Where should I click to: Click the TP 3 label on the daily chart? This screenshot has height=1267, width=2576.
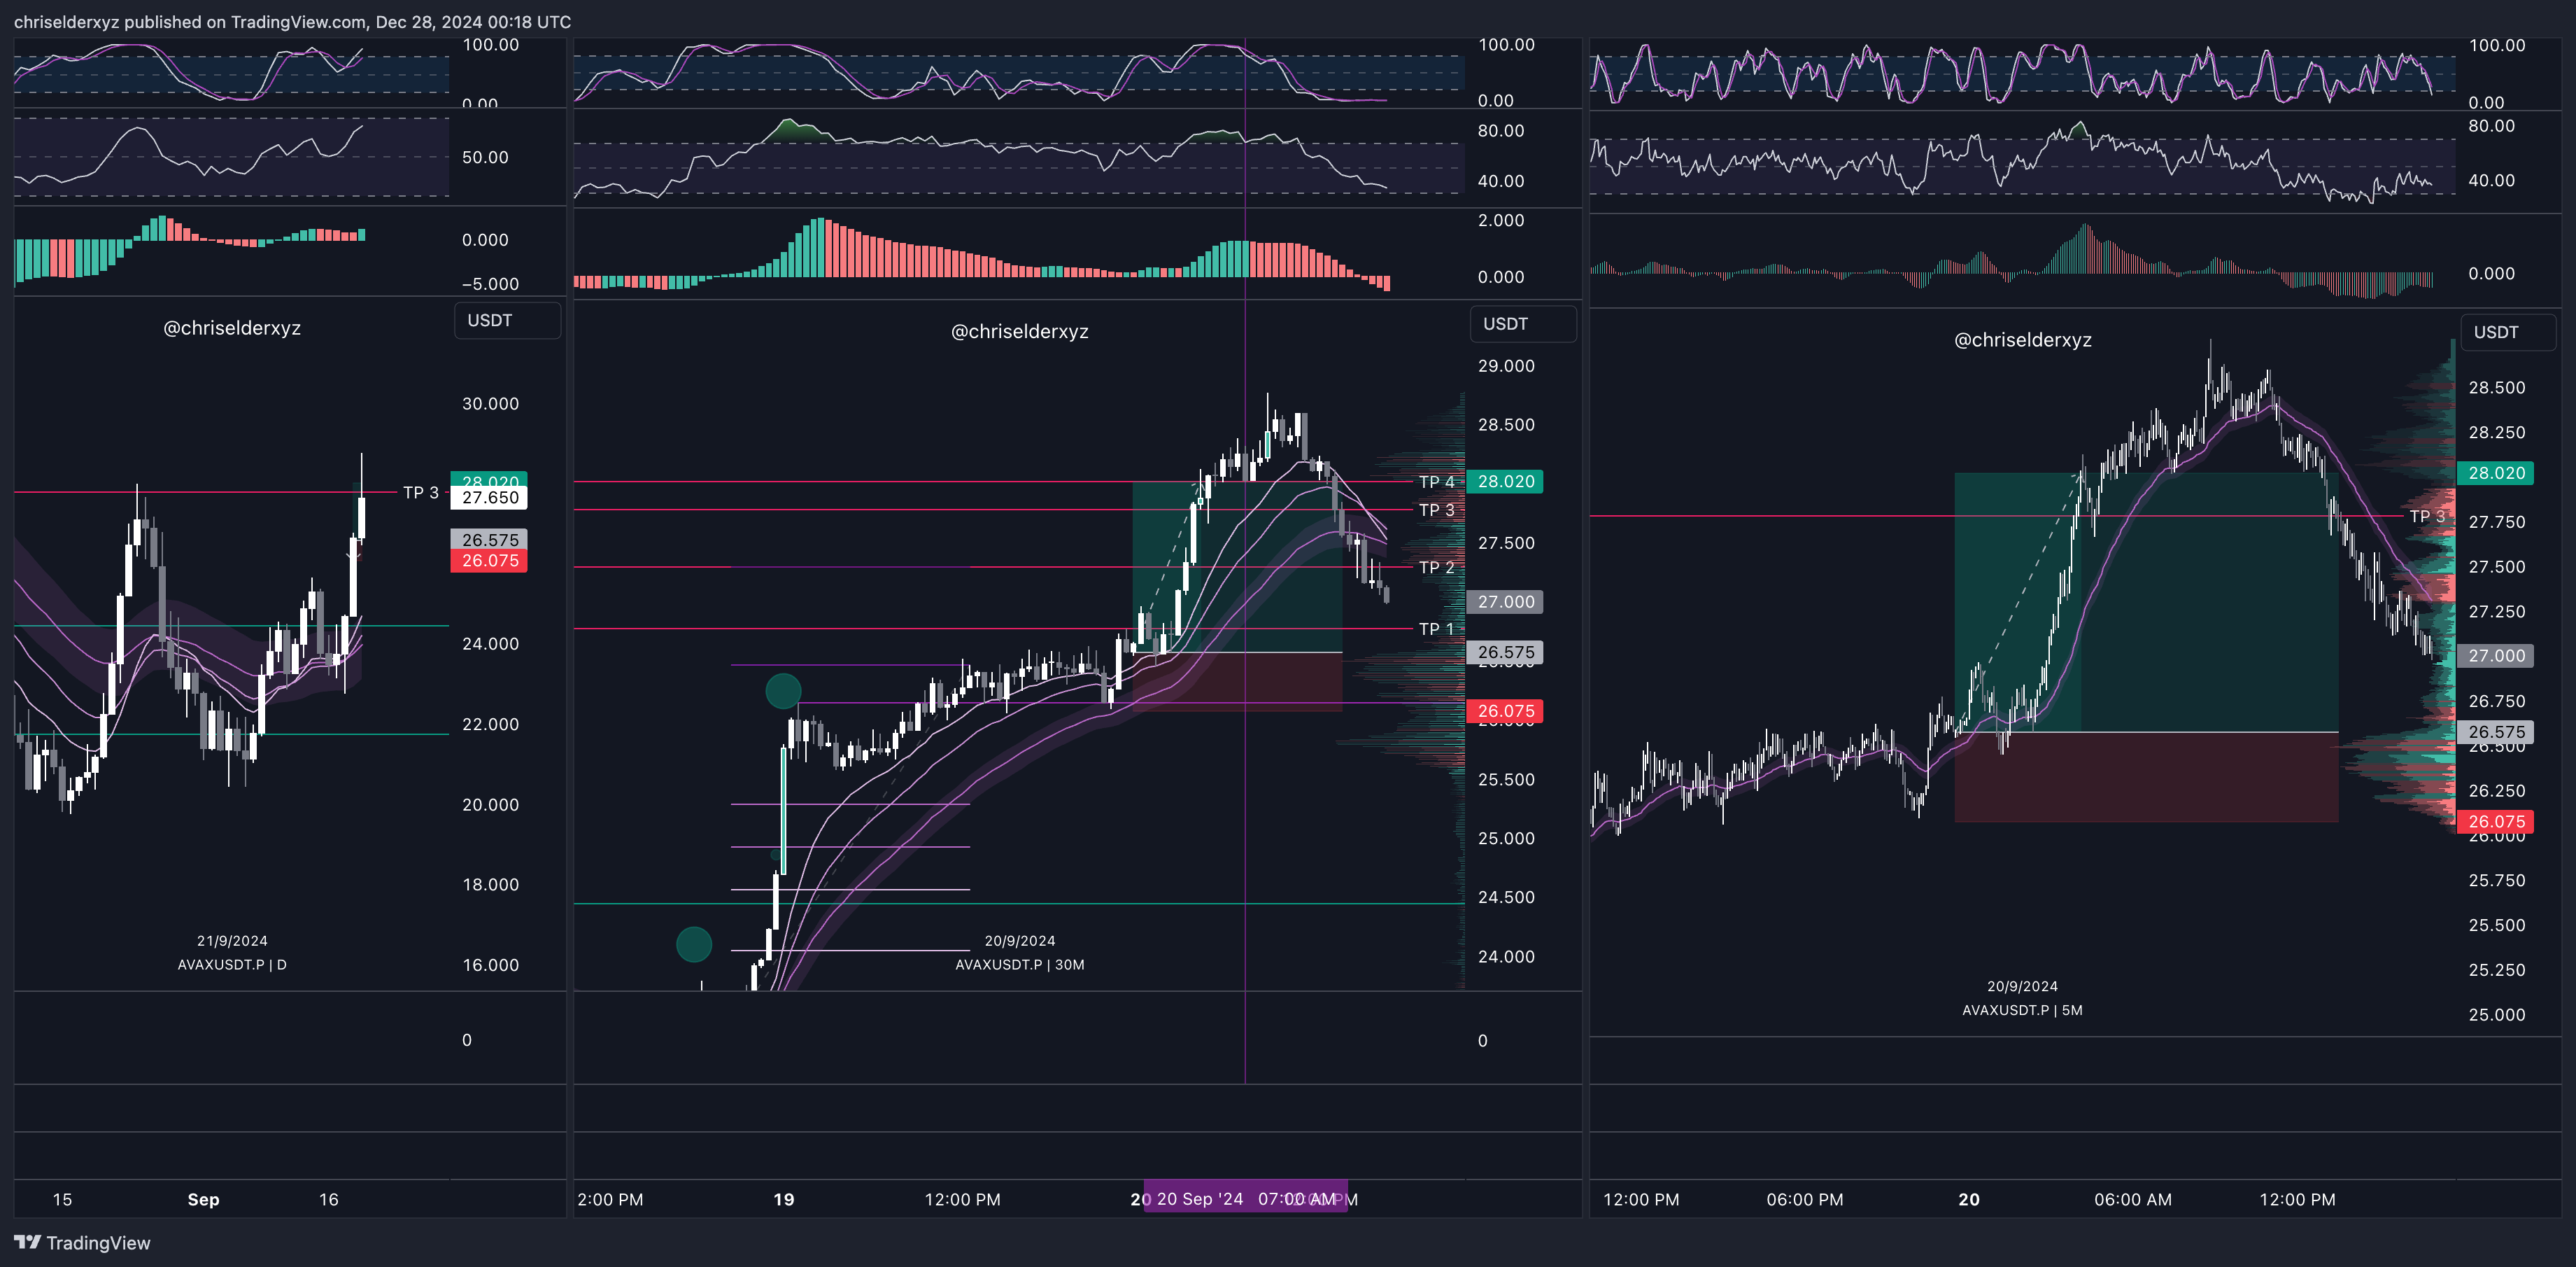[x=420, y=492]
